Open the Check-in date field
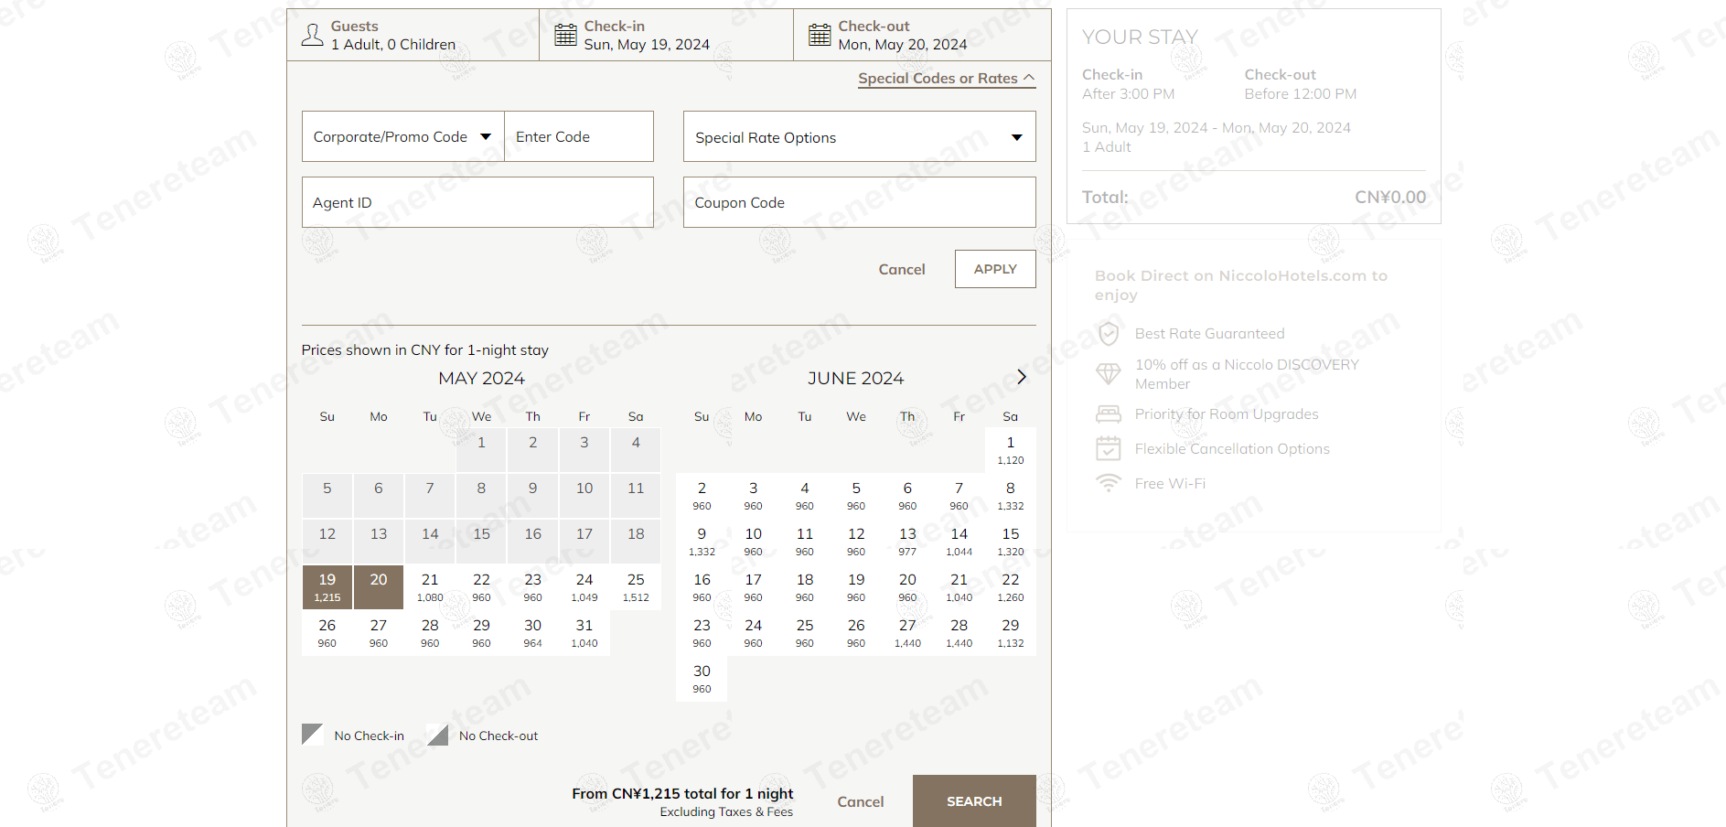 [667, 35]
